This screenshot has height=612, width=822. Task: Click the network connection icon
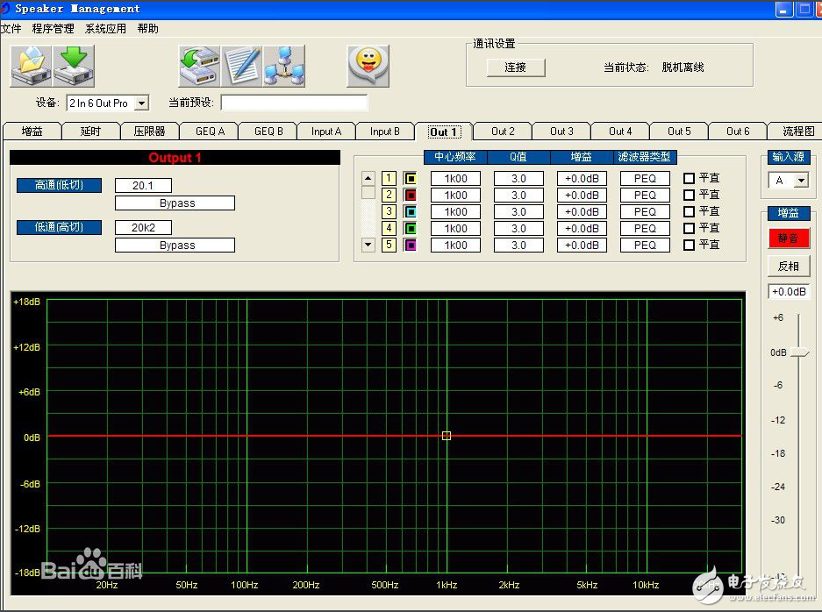(284, 66)
